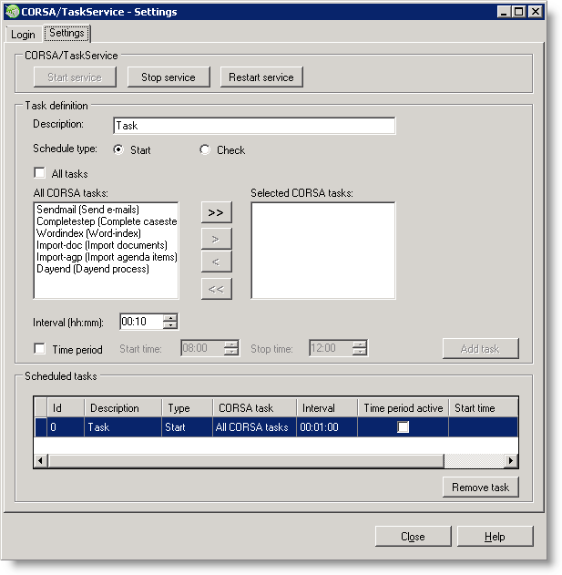Maximize the Settings window
Viewport: 562px width, 575px height.
pyautogui.click(x=519, y=12)
